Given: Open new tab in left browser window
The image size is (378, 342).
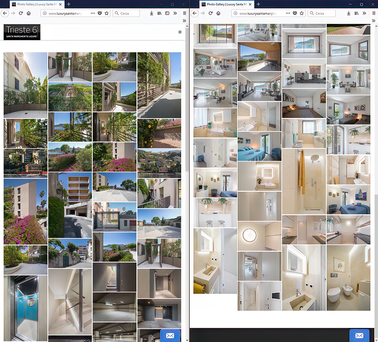Looking at the screenshot, I should tap(69, 4).
